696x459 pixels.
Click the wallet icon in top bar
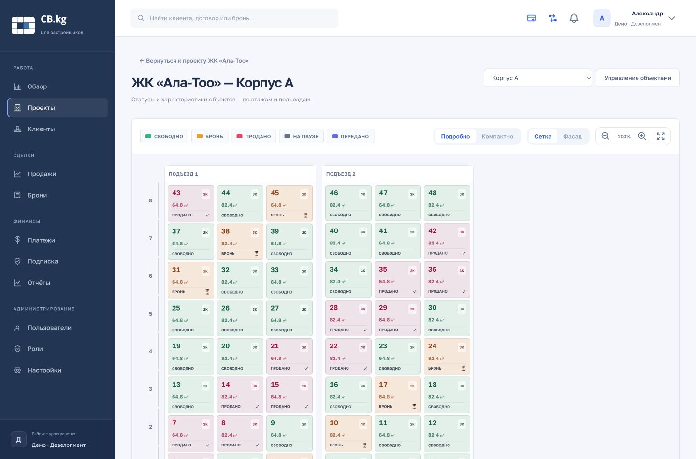(x=531, y=18)
